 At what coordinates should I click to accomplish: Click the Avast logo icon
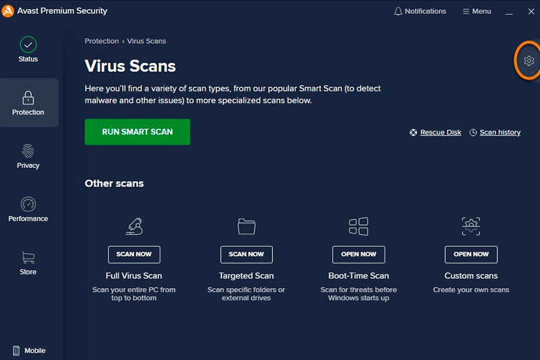(8, 11)
